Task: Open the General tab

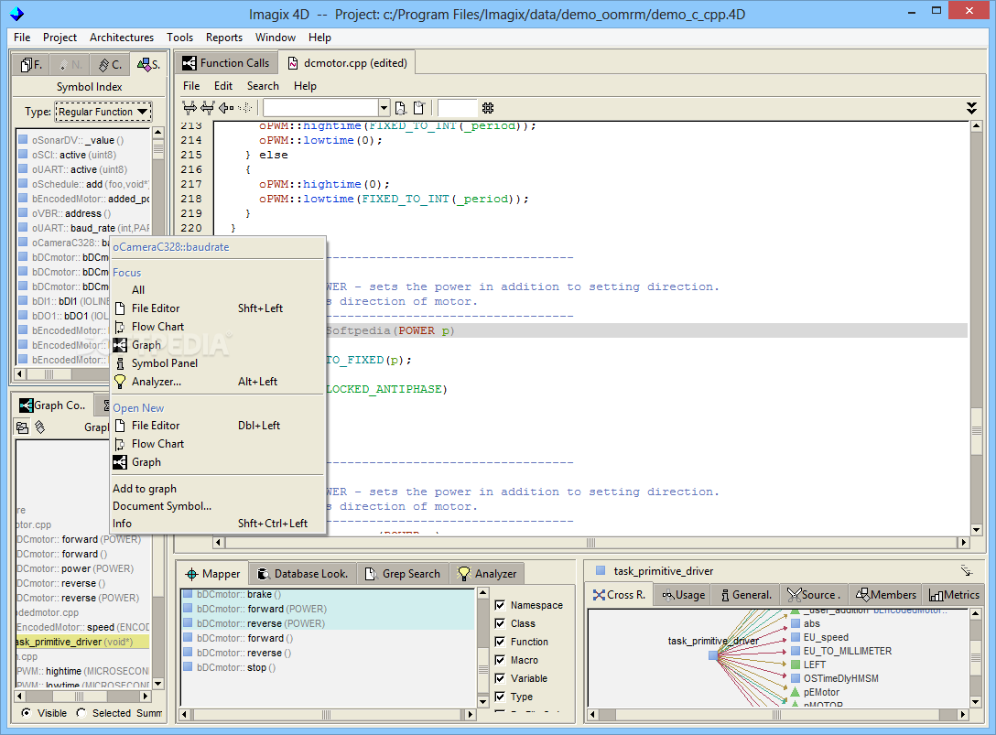Action: pyautogui.click(x=746, y=595)
